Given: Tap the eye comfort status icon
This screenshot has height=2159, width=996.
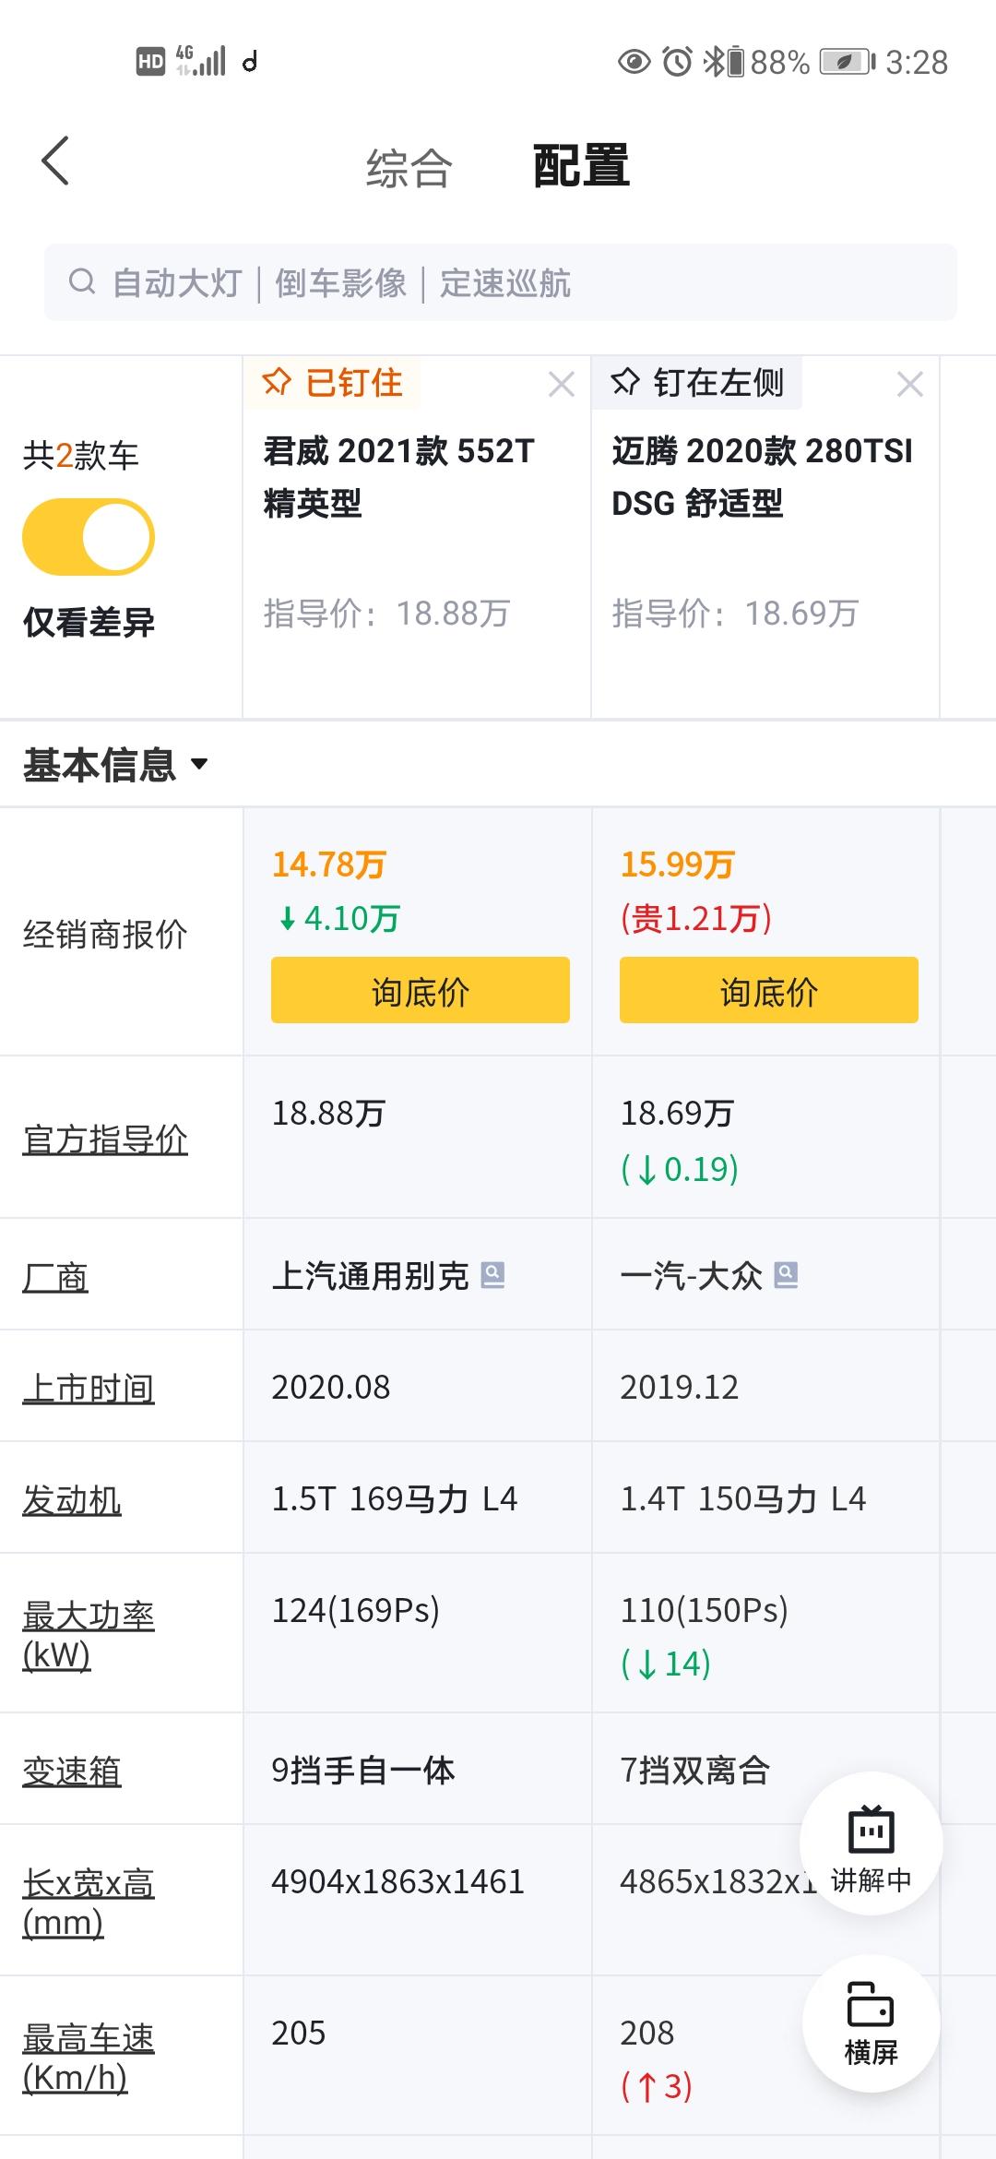Looking at the screenshot, I should click(x=634, y=62).
